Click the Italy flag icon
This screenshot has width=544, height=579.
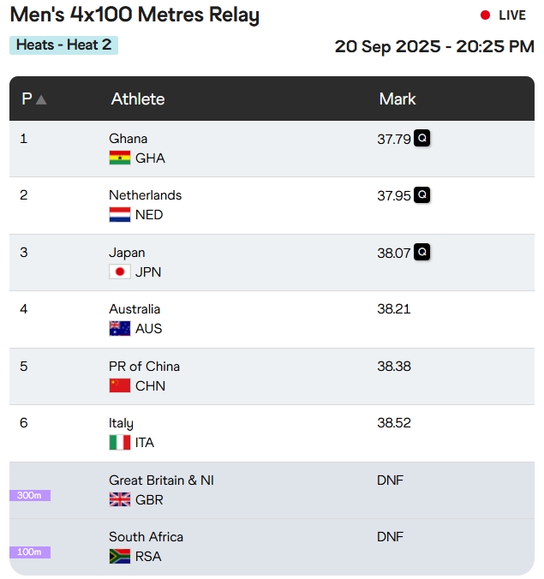119,443
